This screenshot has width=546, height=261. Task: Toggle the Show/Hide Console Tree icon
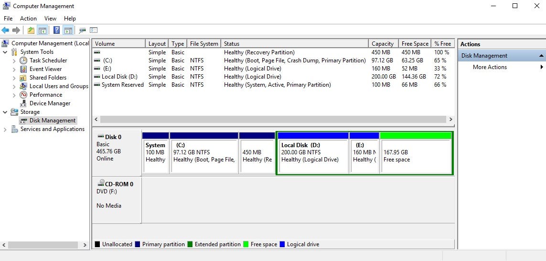[x=43, y=30]
